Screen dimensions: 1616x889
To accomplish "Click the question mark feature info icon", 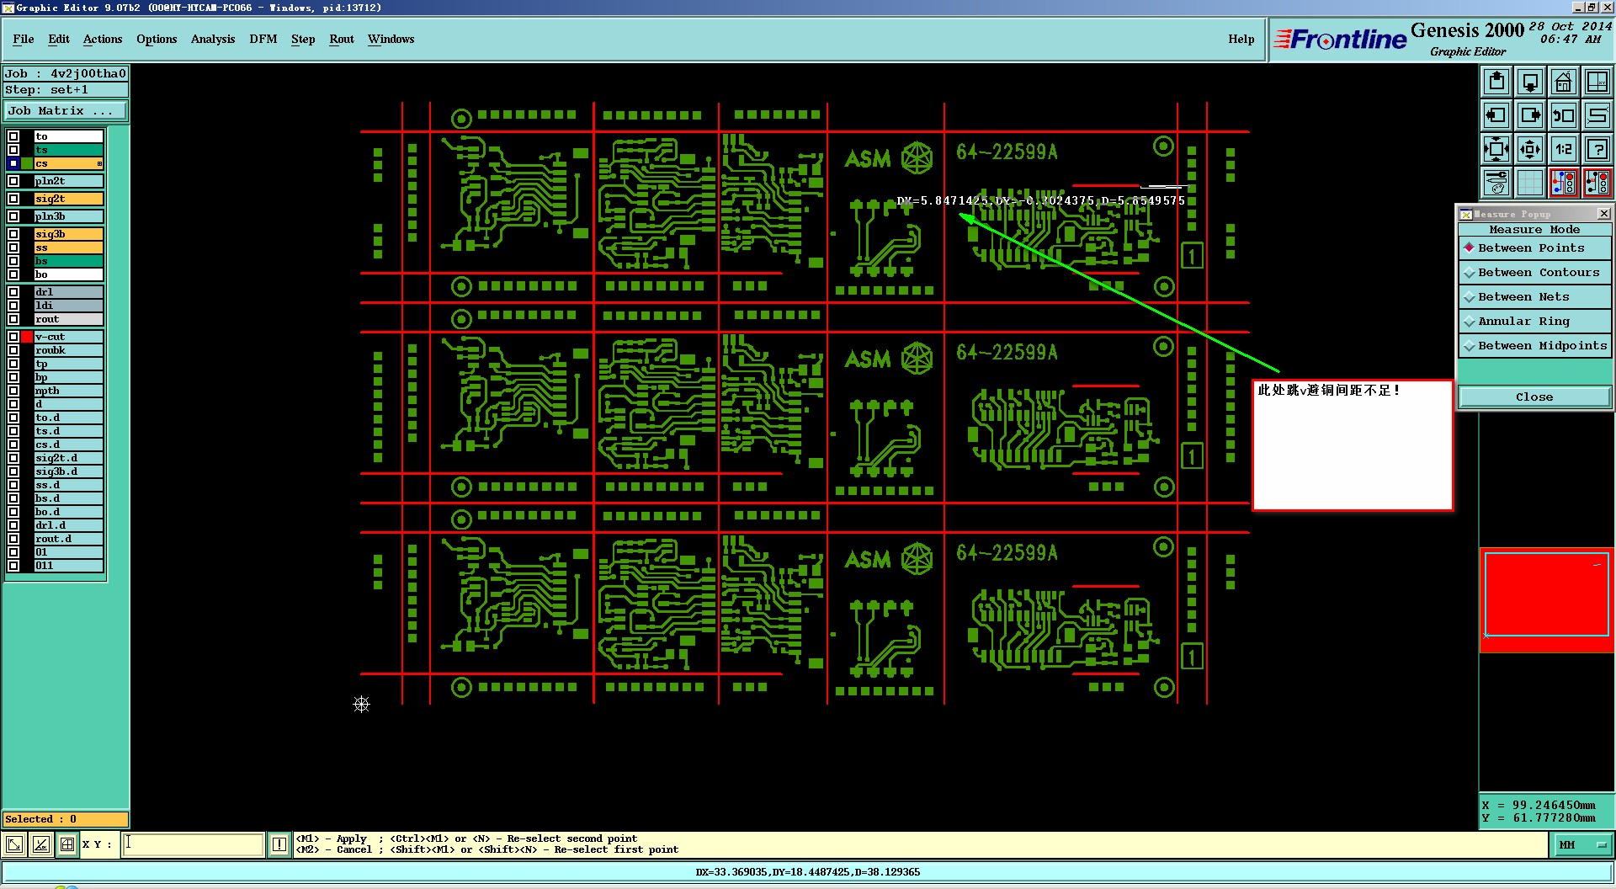I will [x=1597, y=149].
